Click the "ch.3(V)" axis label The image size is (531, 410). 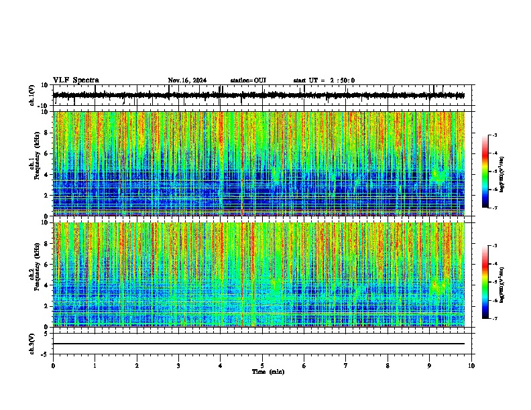pos(32,344)
